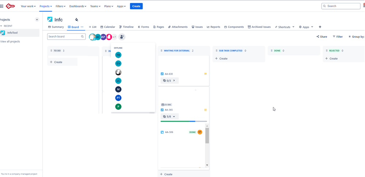
Task: Switch to the List tab
Action: click(93, 27)
